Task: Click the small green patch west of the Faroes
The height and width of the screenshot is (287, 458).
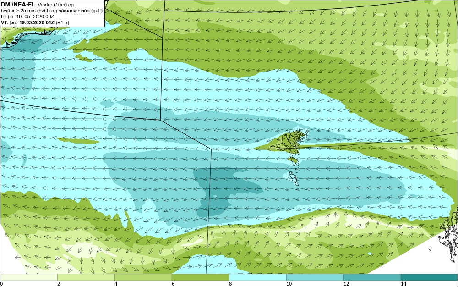Action: pyautogui.click(x=78, y=141)
